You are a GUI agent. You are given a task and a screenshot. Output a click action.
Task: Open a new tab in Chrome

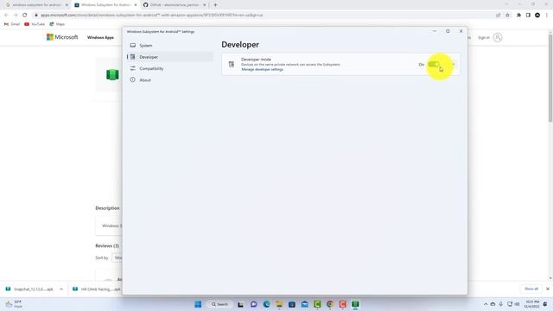pos(215,5)
